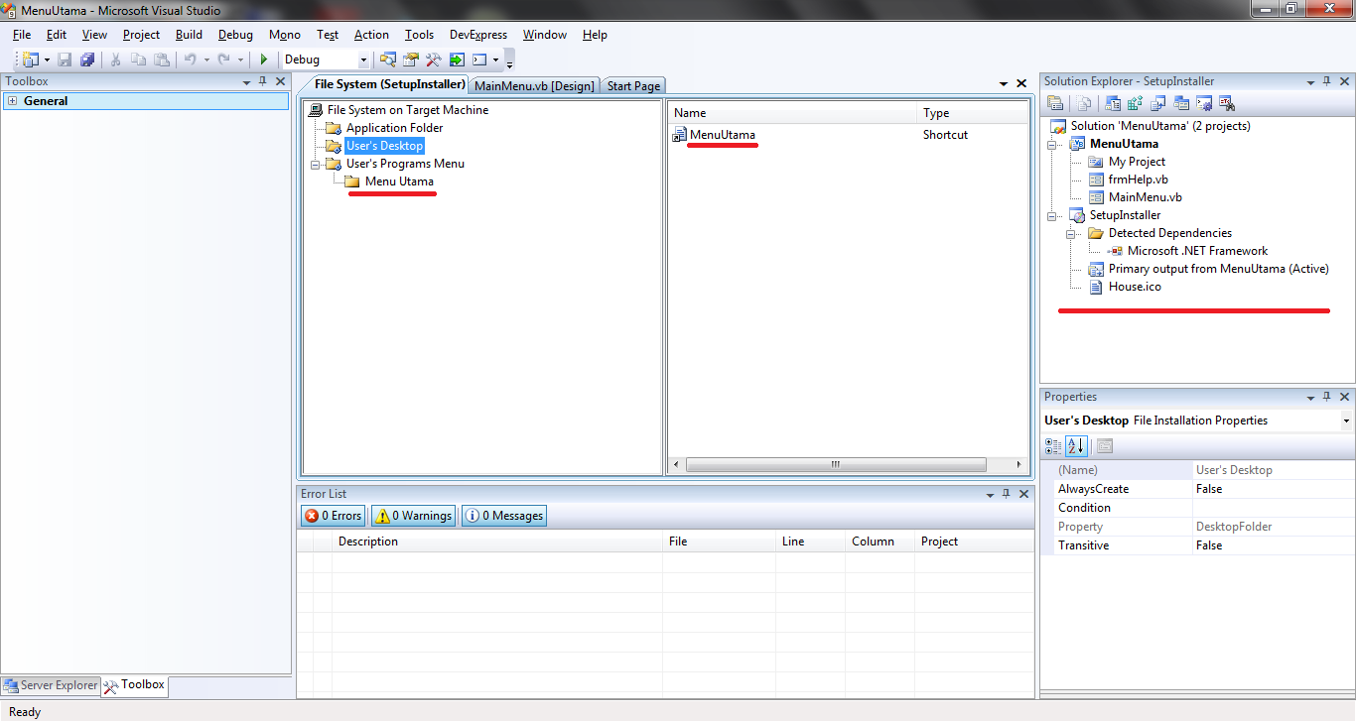Open the Solution Explorer window position dropdown arrow

coord(1308,81)
